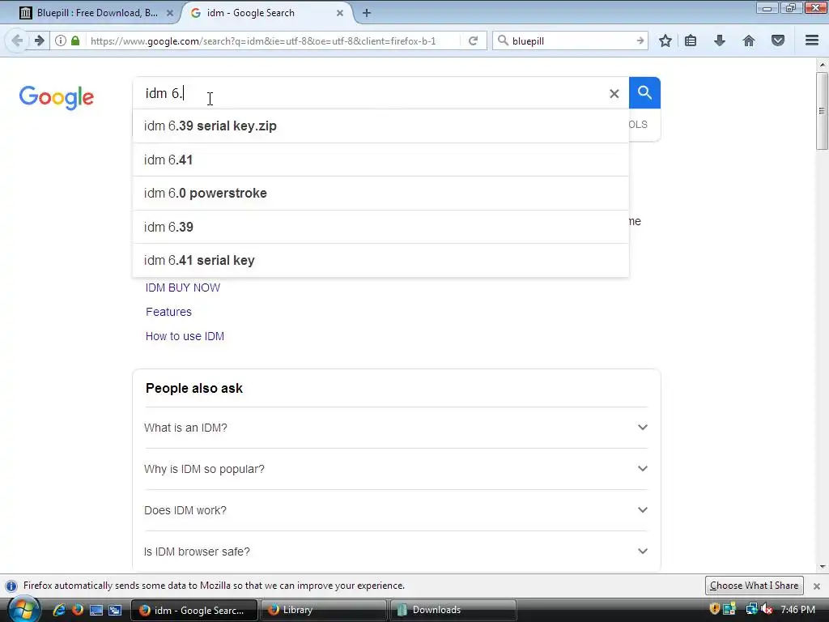This screenshot has width=829, height=622.
Task: Reload the page with the refresh icon
Action: pyautogui.click(x=473, y=40)
